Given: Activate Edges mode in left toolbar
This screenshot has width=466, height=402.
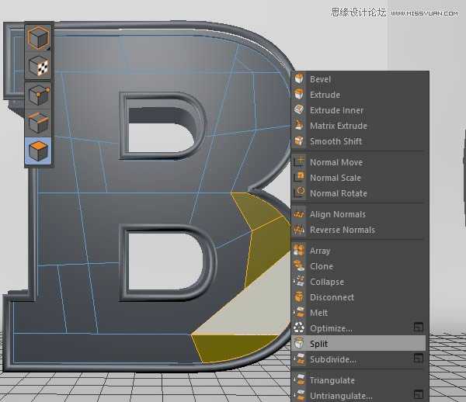Looking at the screenshot, I should (x=39, y=123).
